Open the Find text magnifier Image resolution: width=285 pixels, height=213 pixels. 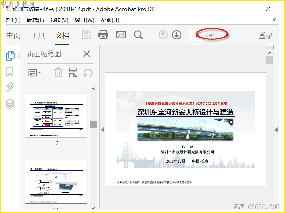tap(138, 35)
